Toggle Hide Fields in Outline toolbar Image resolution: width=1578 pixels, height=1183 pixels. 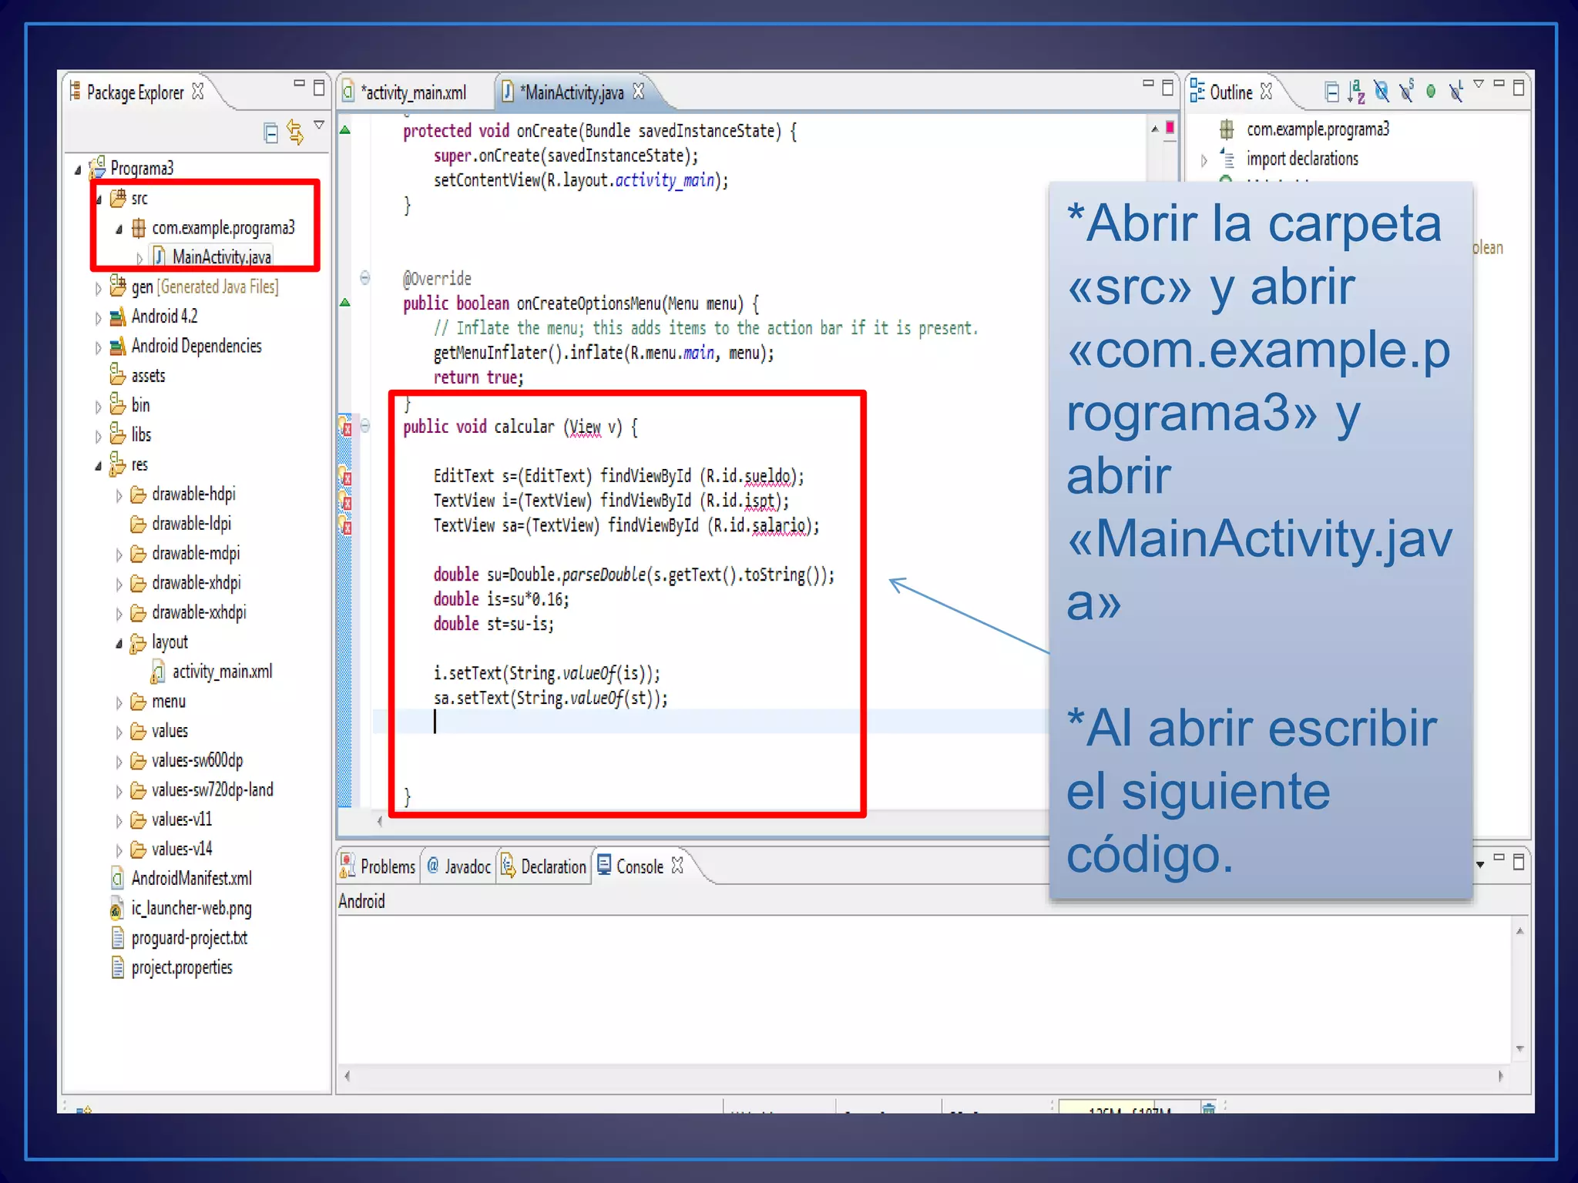click(x=1382, y=92)
